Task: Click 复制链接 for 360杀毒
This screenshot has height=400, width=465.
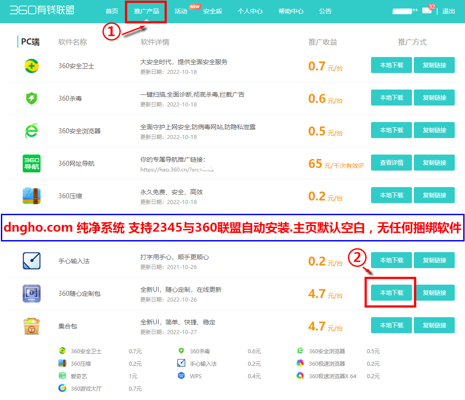Action: tap(434, 98)
